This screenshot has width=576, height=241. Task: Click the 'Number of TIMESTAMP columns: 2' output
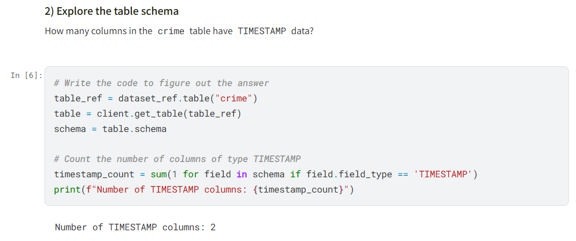(x=135, y=227)
